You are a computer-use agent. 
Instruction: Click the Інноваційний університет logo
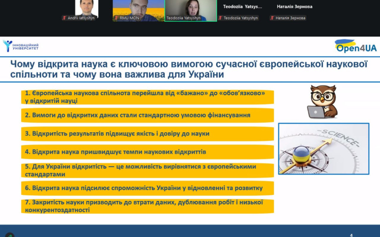coord(20,46)
